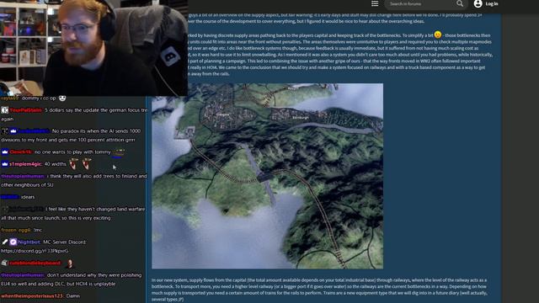Click second heart emote after '40 widths'

(x=86, y=164)
